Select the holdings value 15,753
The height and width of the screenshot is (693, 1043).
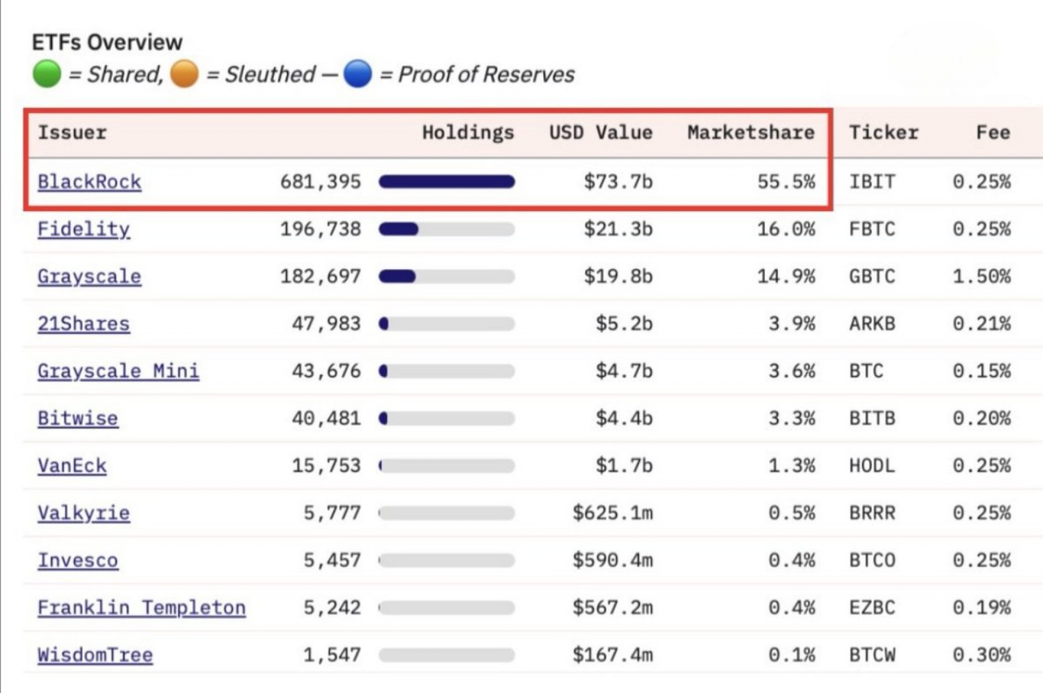click(x=326, y=466)
